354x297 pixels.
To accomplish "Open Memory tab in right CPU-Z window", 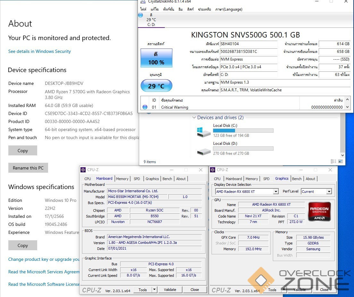I will (252, 179).
